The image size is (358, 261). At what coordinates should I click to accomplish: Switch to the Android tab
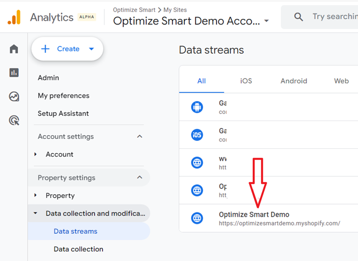pos(294,81)
